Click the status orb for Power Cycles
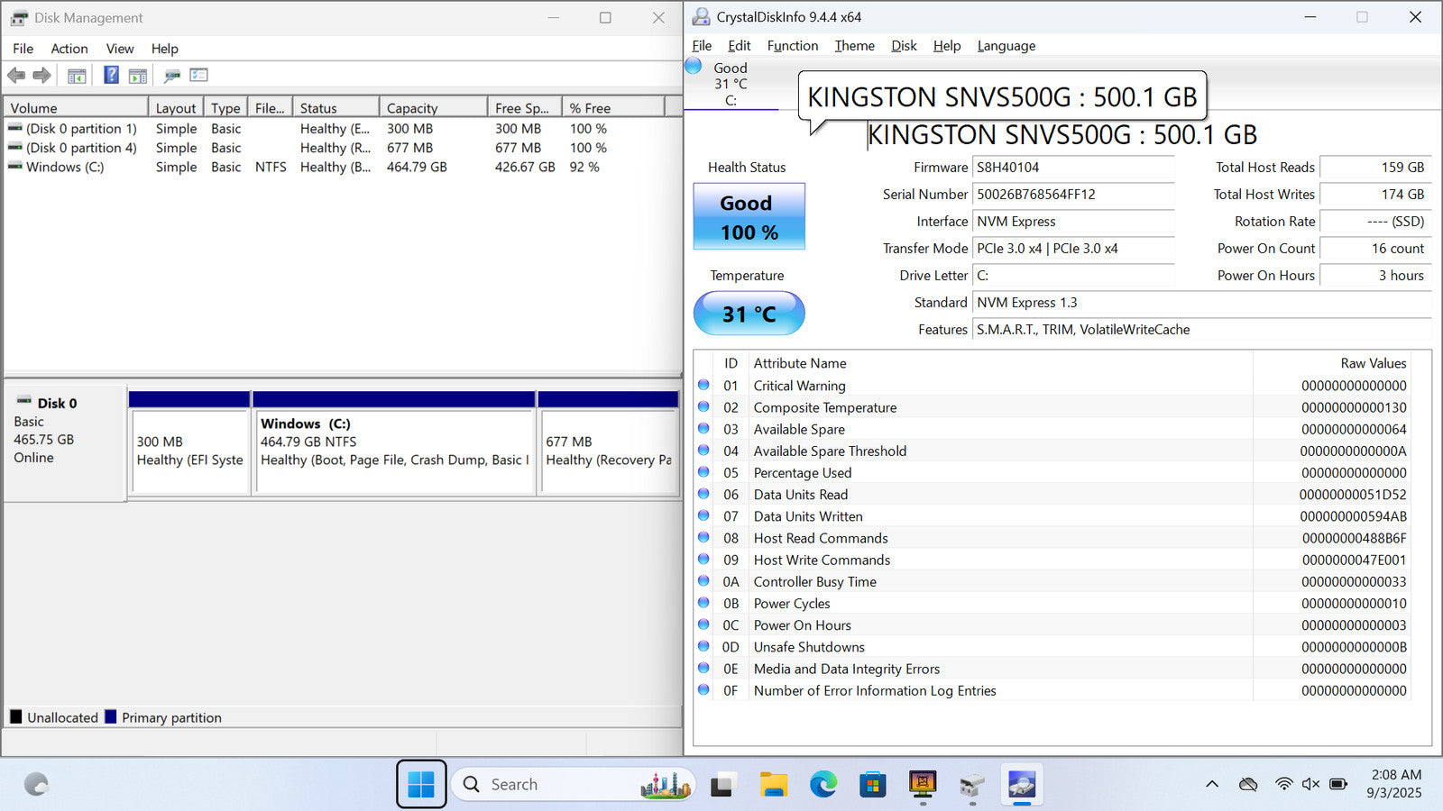This screenshot has width=1443, height=811. pos(703,603)
